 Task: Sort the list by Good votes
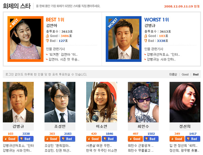185,74
